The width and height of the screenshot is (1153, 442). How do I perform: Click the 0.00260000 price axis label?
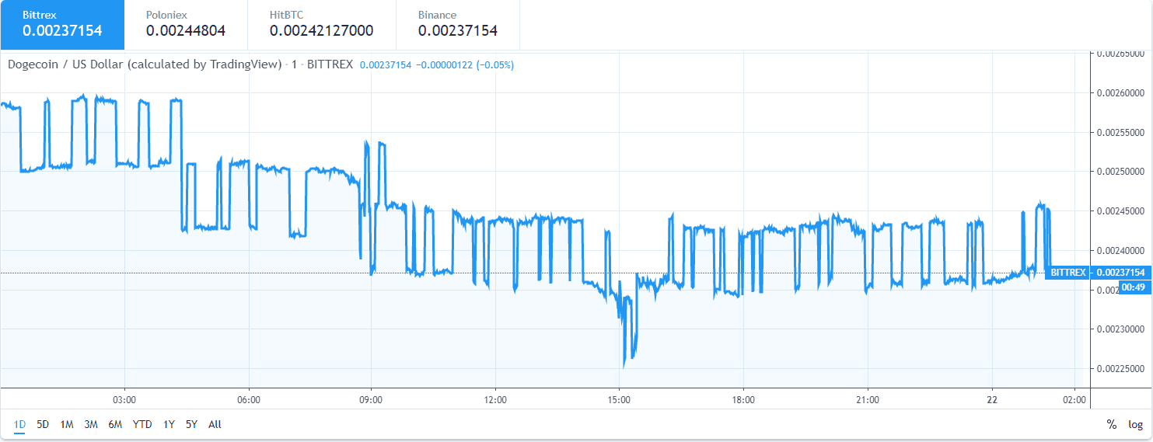click(1122, 92)
